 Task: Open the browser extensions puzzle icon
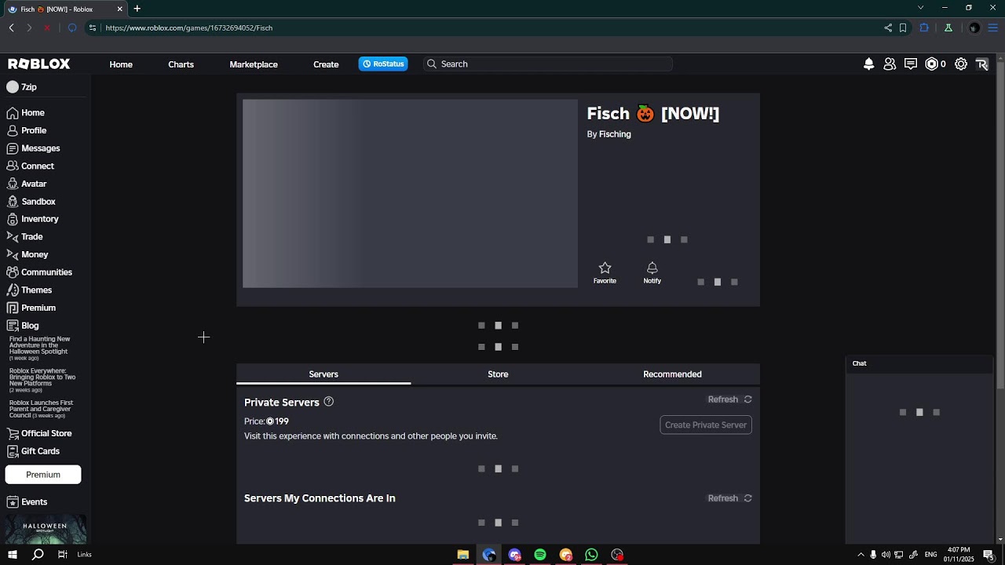tap(924, 27)
